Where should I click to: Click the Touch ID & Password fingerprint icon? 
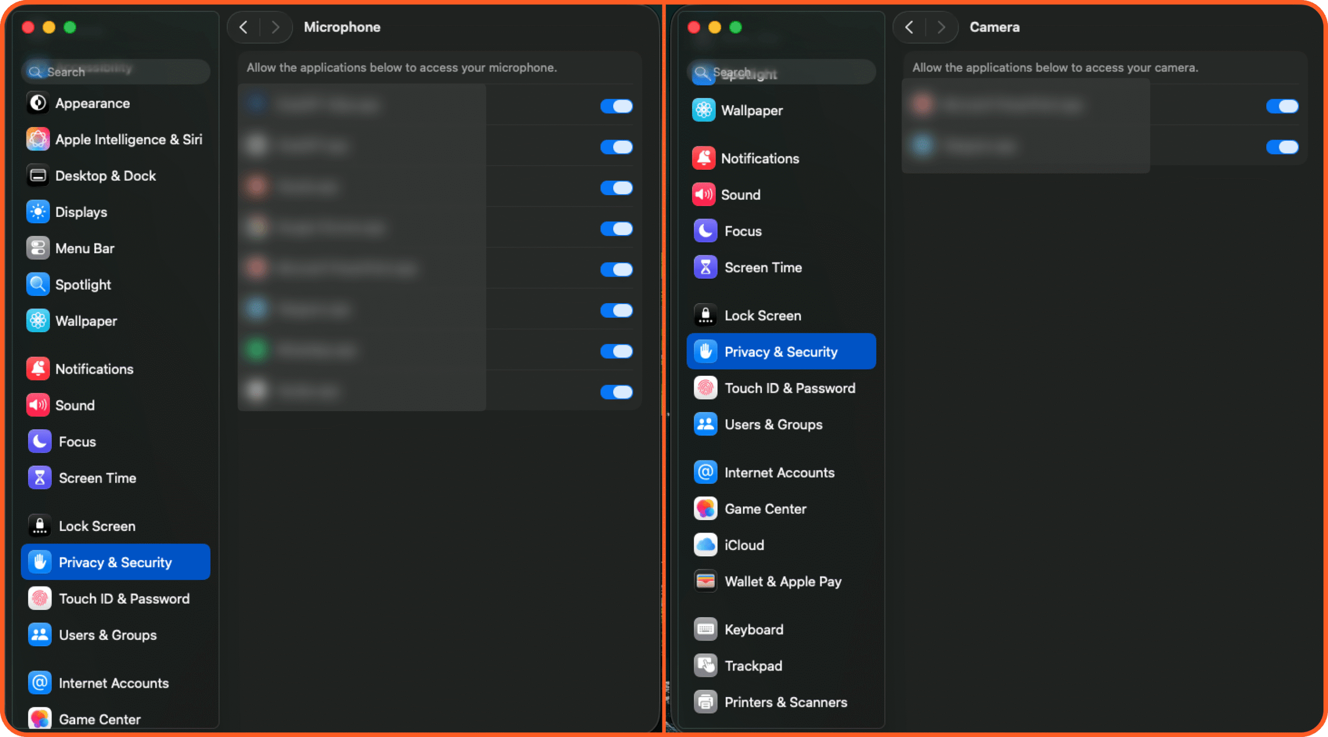point(704,388)
